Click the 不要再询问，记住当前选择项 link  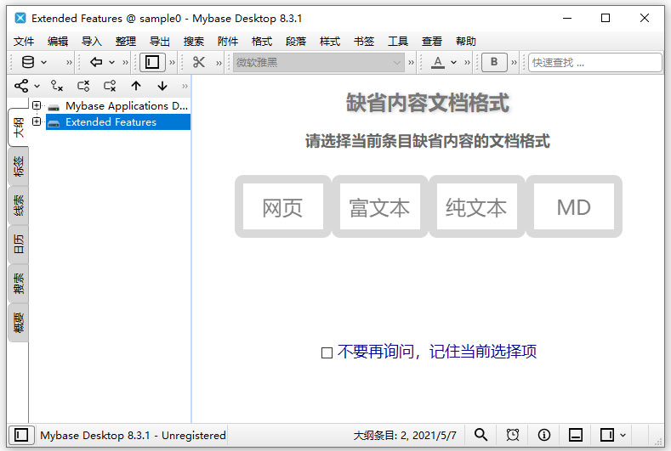[x=437, y=352]
